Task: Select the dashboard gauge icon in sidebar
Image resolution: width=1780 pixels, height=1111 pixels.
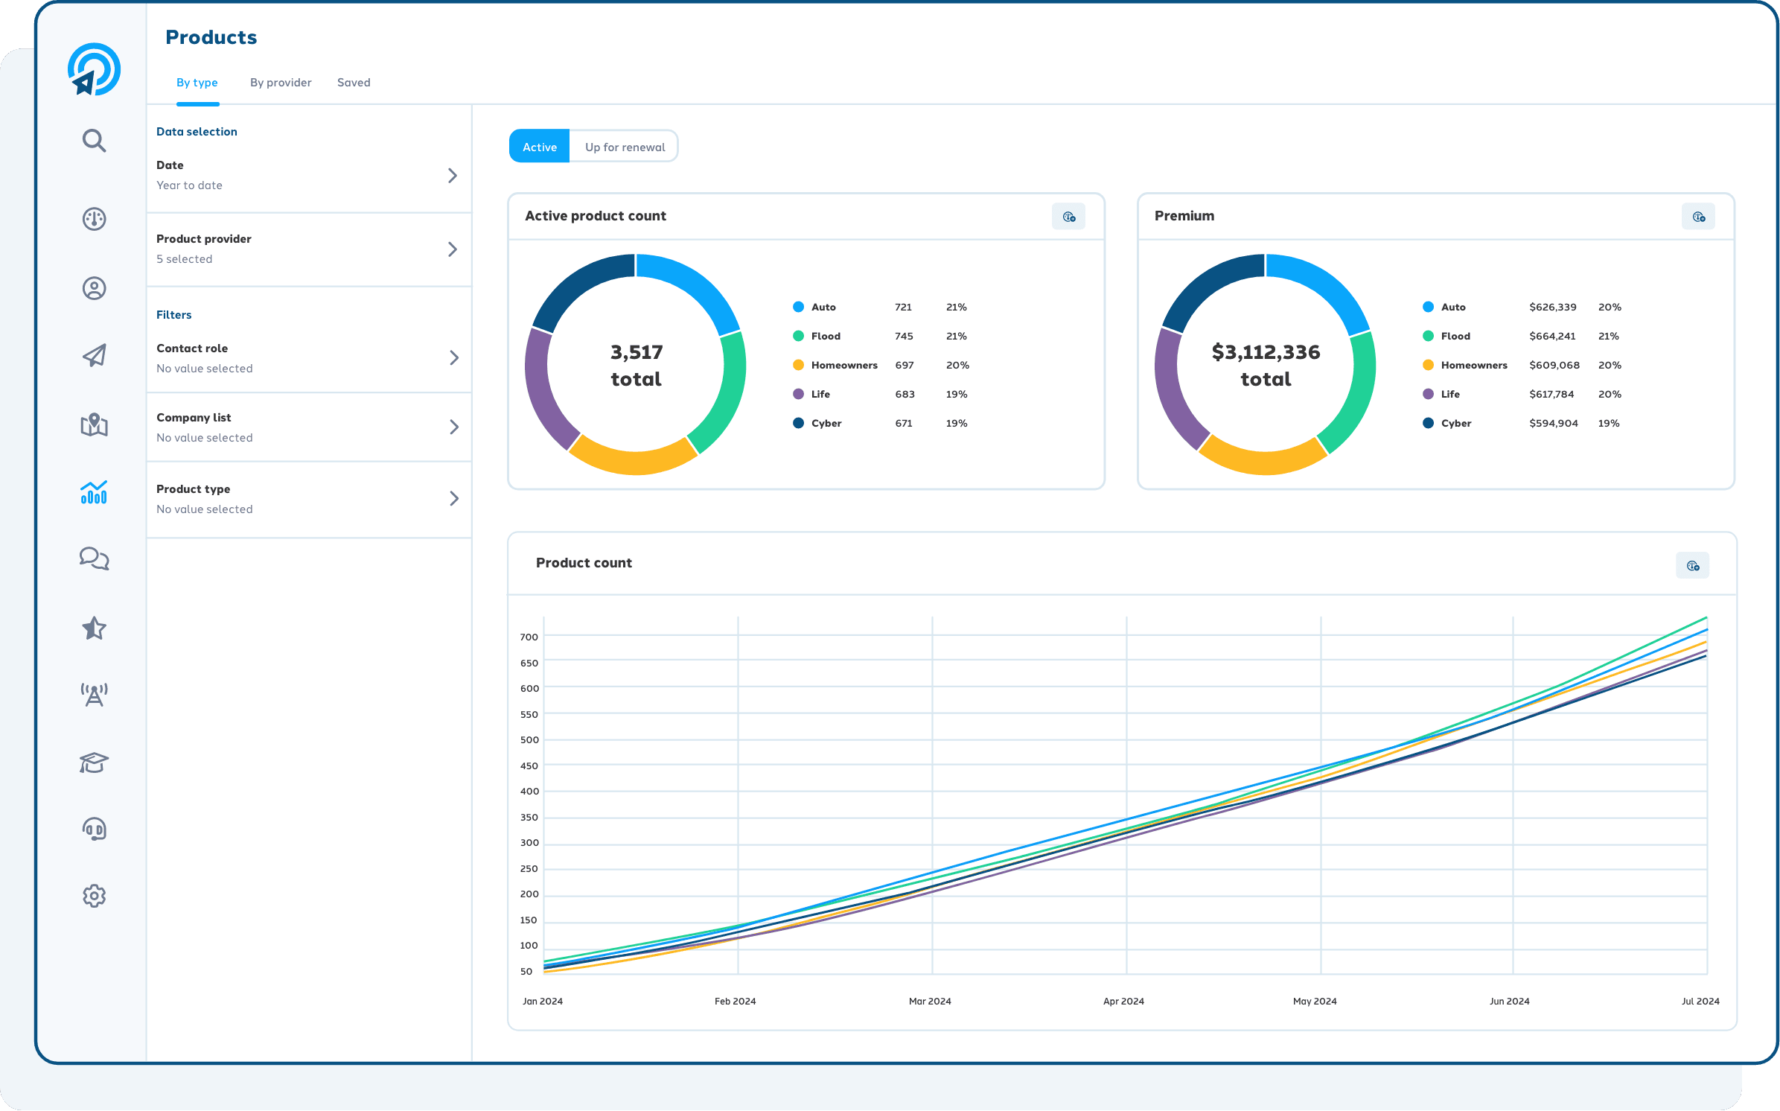Action: coord(94,220)
